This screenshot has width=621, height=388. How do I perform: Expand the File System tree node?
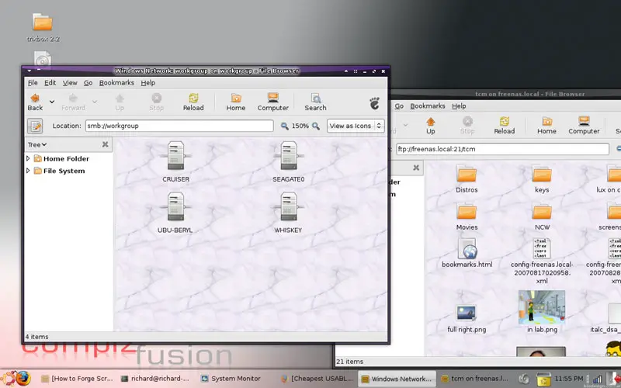28,171
